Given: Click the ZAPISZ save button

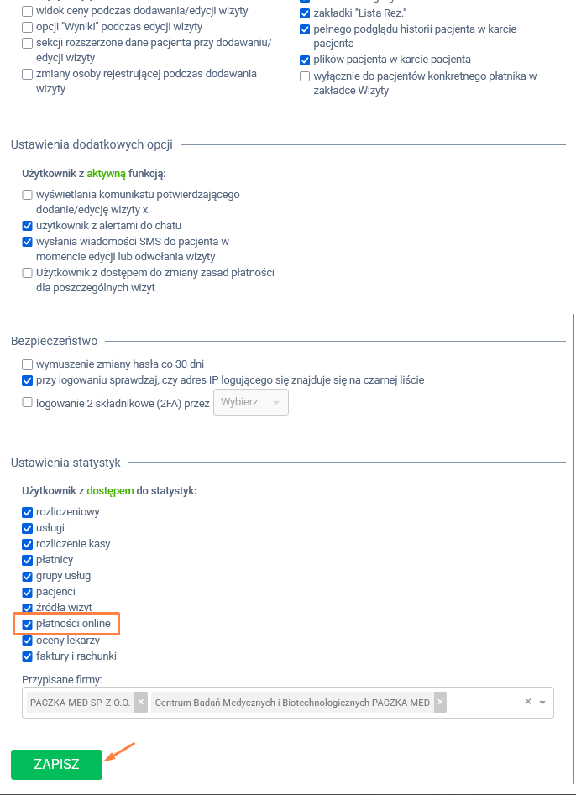Looking at the screenshot, I should pos(56,765).
